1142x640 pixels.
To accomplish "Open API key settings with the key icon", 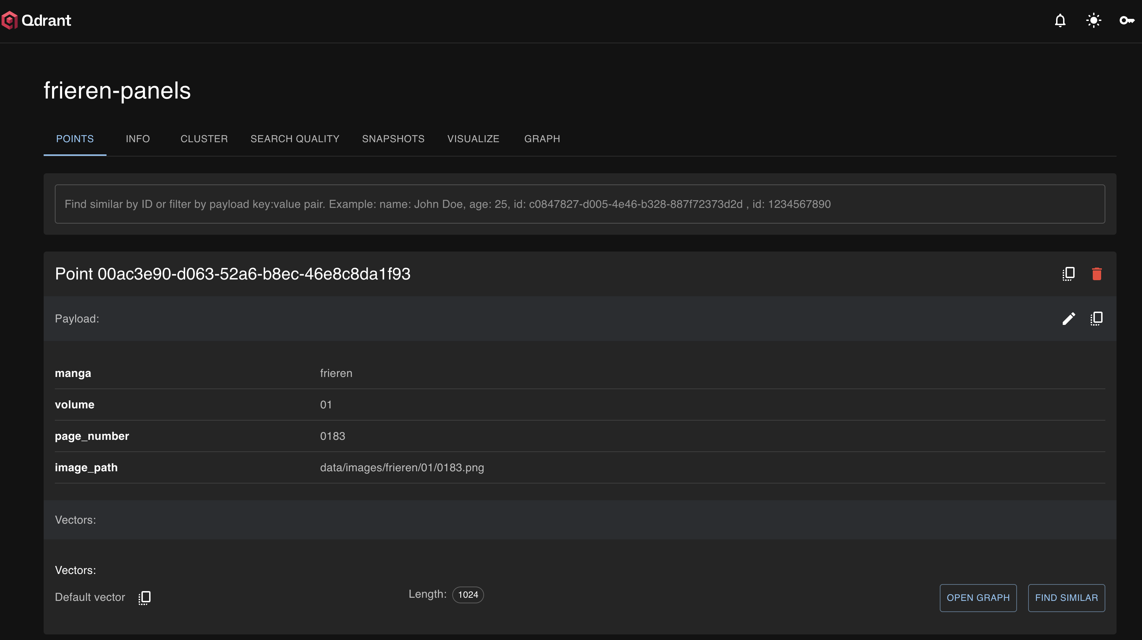I will point(1126,20).
